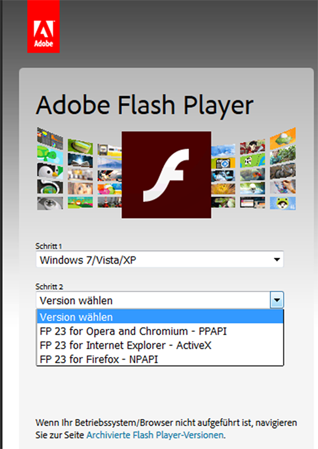Select the highlighted Version wählen option

[160, 317]
